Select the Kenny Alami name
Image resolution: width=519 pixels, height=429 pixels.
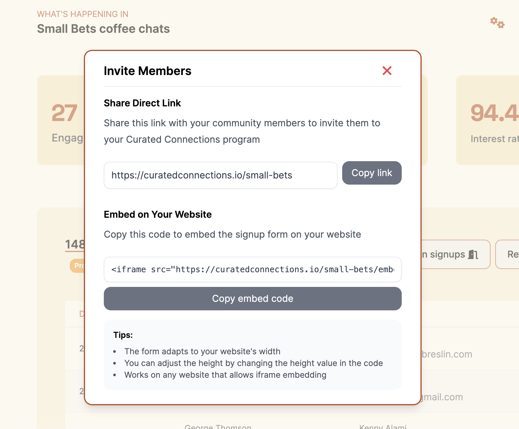point(383,426)
